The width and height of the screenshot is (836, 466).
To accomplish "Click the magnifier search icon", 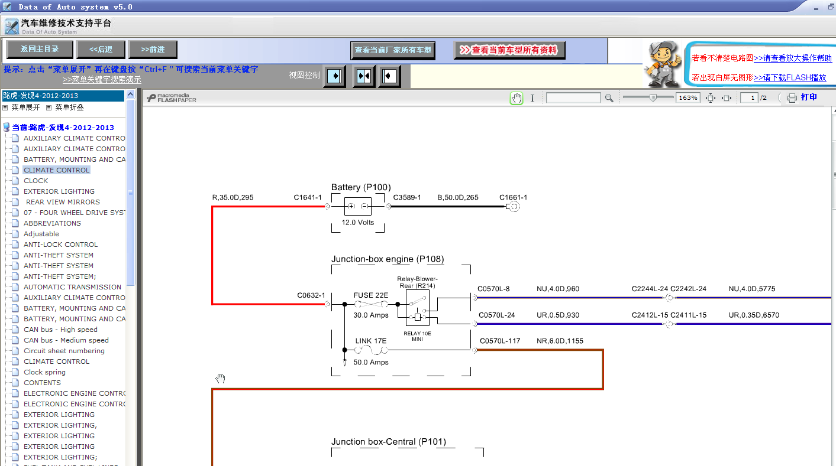I will 609,98.
